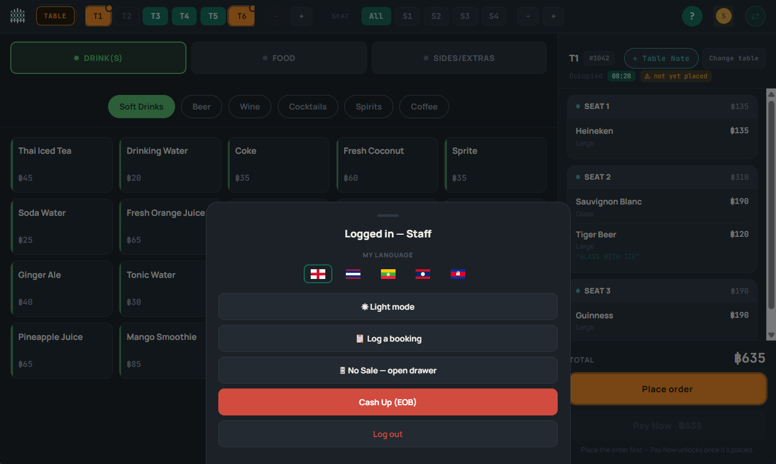Click the order panel scrollbar down arrow
The width and height of the screenshot is (776, 464).
(x=772, y=335)
